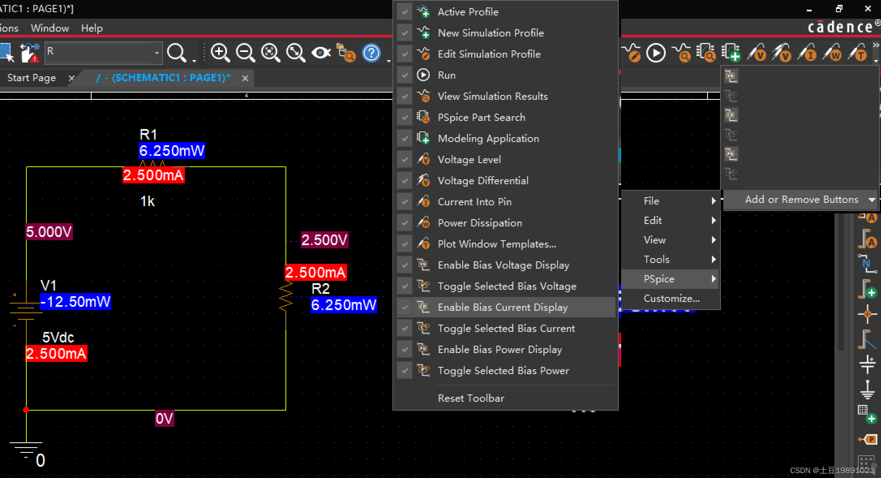Open the part name combo box dropdown

click(x=156, y=53)
